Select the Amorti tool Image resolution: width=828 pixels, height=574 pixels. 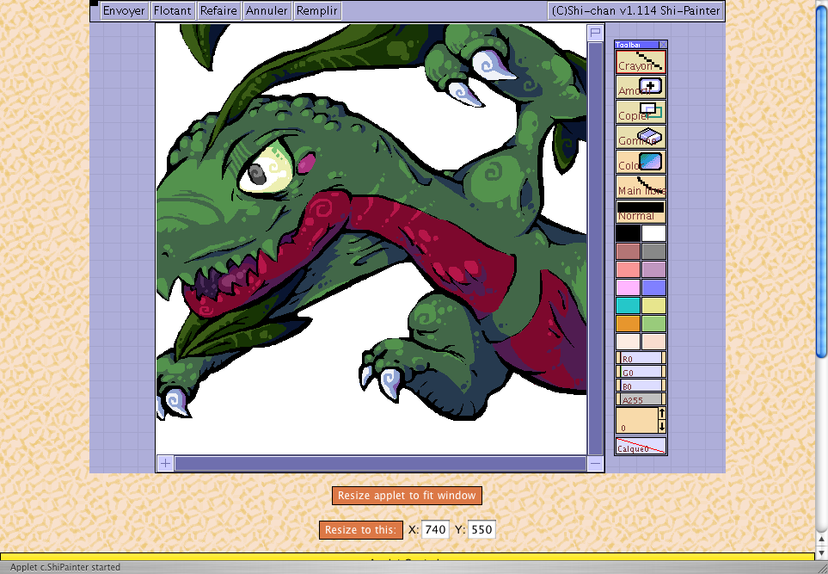coord(641,87)
